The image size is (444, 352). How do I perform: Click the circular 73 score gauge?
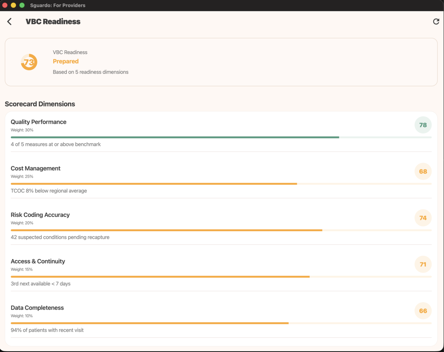(x=29, y=62)
